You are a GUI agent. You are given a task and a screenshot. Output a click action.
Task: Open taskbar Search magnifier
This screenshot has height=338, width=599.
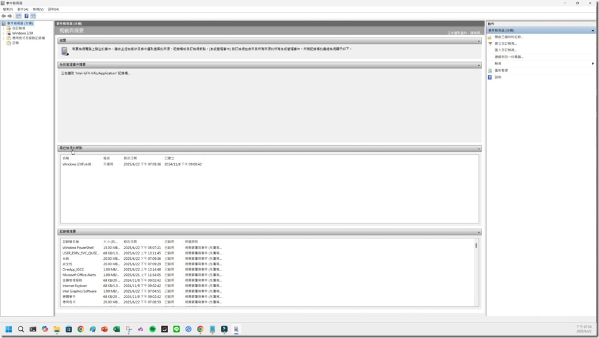point(21,329)
